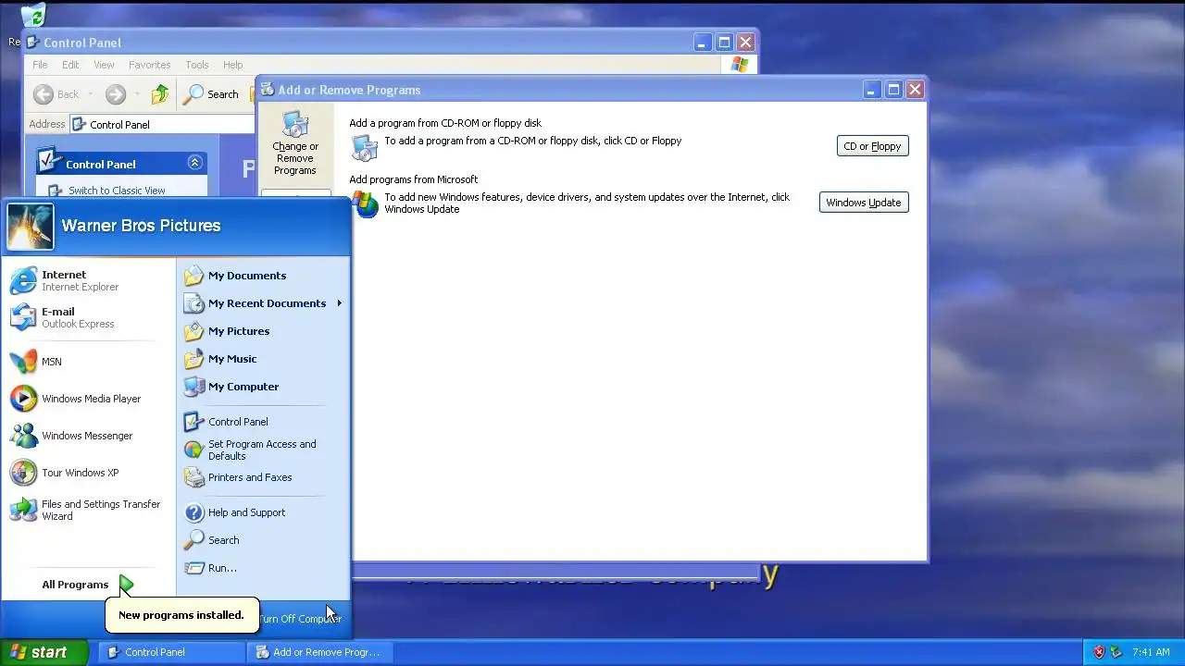The width and height of the screenshot is (1185, 666).
Task: Open the File menu in Control Panel
Action: tap(40, 65)
